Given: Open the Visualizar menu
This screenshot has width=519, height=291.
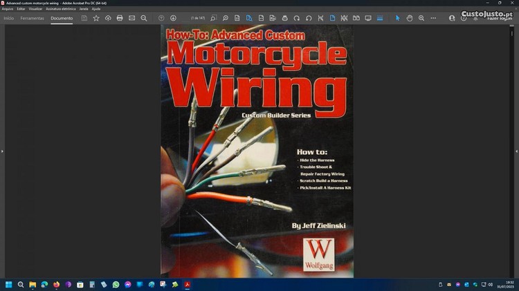Looking at the screenshot, I should [x=35, y=9].
